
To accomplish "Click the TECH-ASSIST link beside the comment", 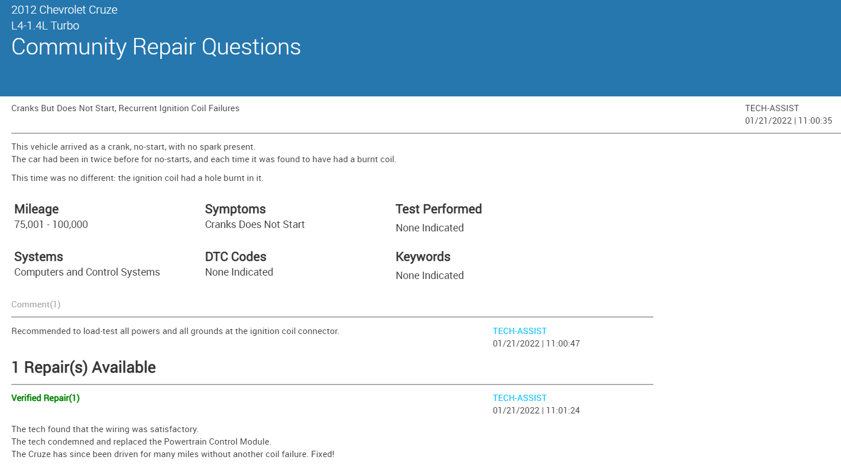I will coord(519,331).
